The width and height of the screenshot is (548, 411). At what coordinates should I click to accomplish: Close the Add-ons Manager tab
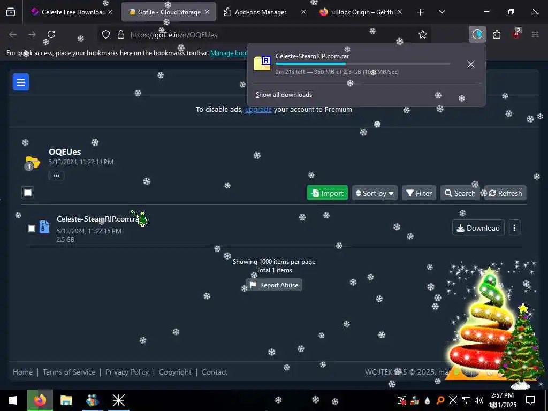pos(303,12)
